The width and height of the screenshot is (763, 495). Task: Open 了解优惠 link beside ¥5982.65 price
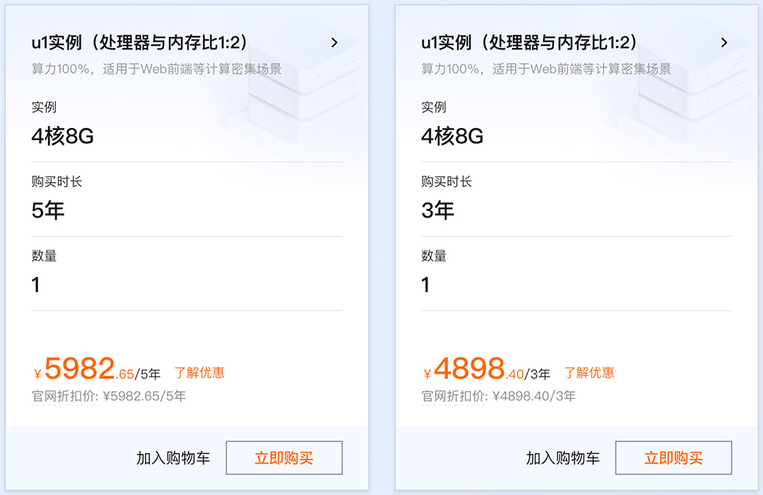point(199,373)
